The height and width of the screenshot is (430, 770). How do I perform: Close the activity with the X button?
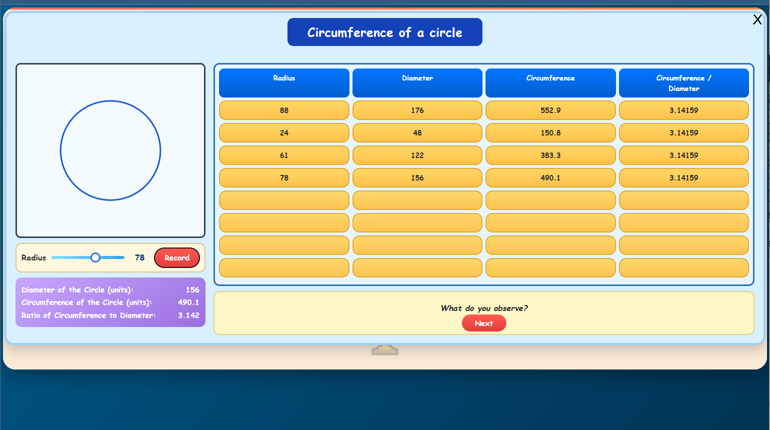tap(757, 19)
